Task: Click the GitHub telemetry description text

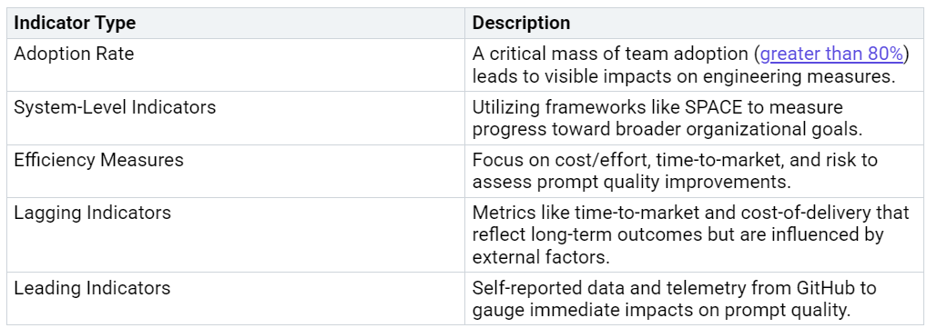Action: (674, 299)
